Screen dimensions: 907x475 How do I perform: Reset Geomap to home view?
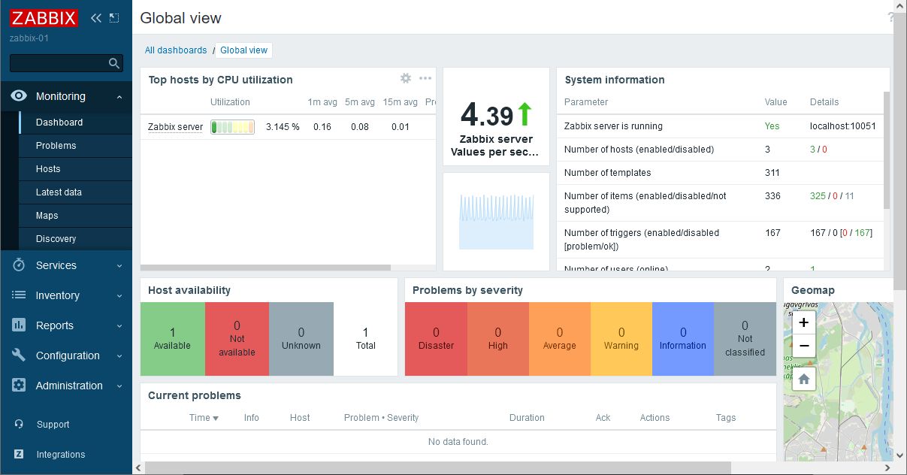[804, 379]
